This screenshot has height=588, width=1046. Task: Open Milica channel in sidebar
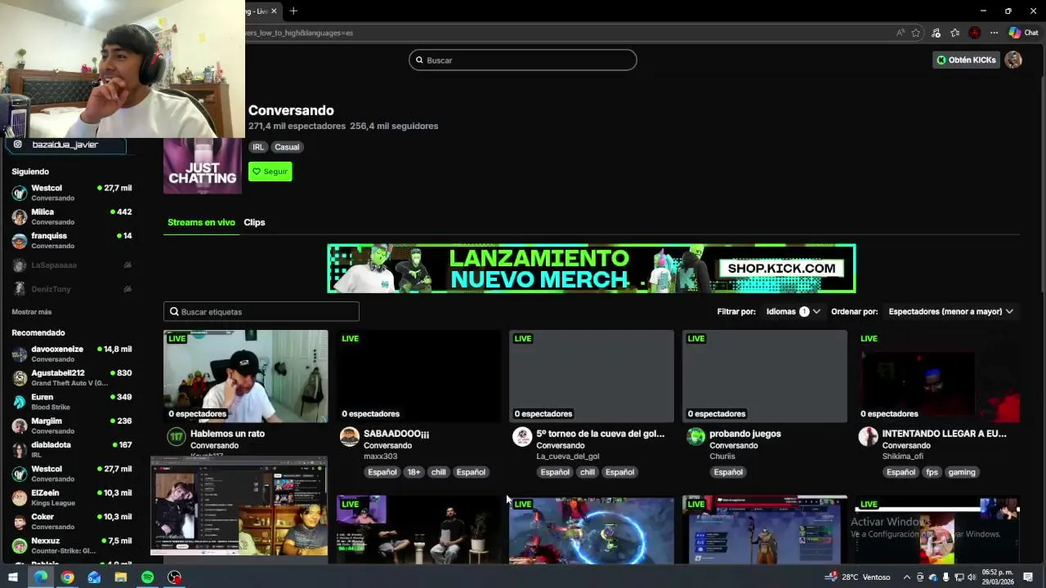72,216
